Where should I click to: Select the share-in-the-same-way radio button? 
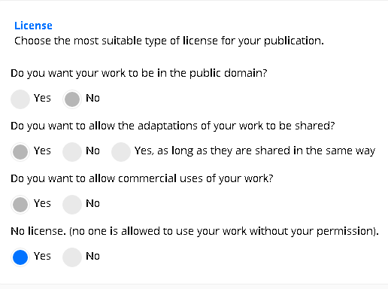[121, 152]
